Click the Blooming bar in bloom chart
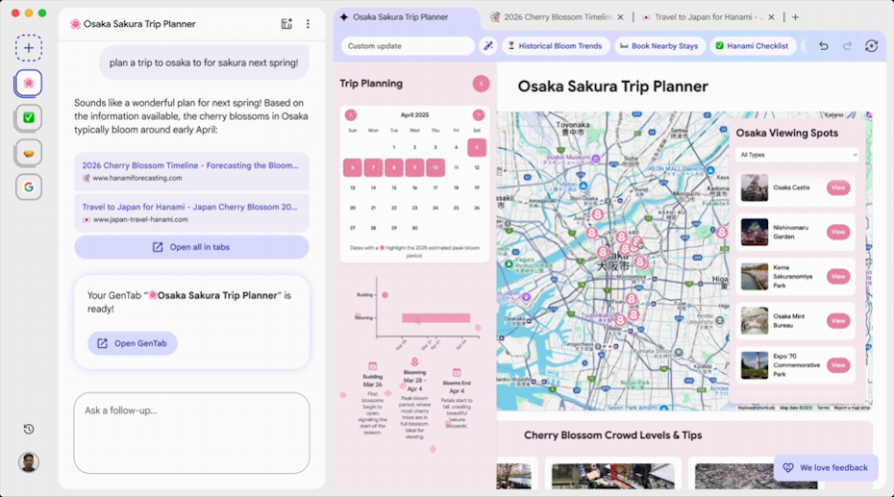894x497 pixels. 436,318
